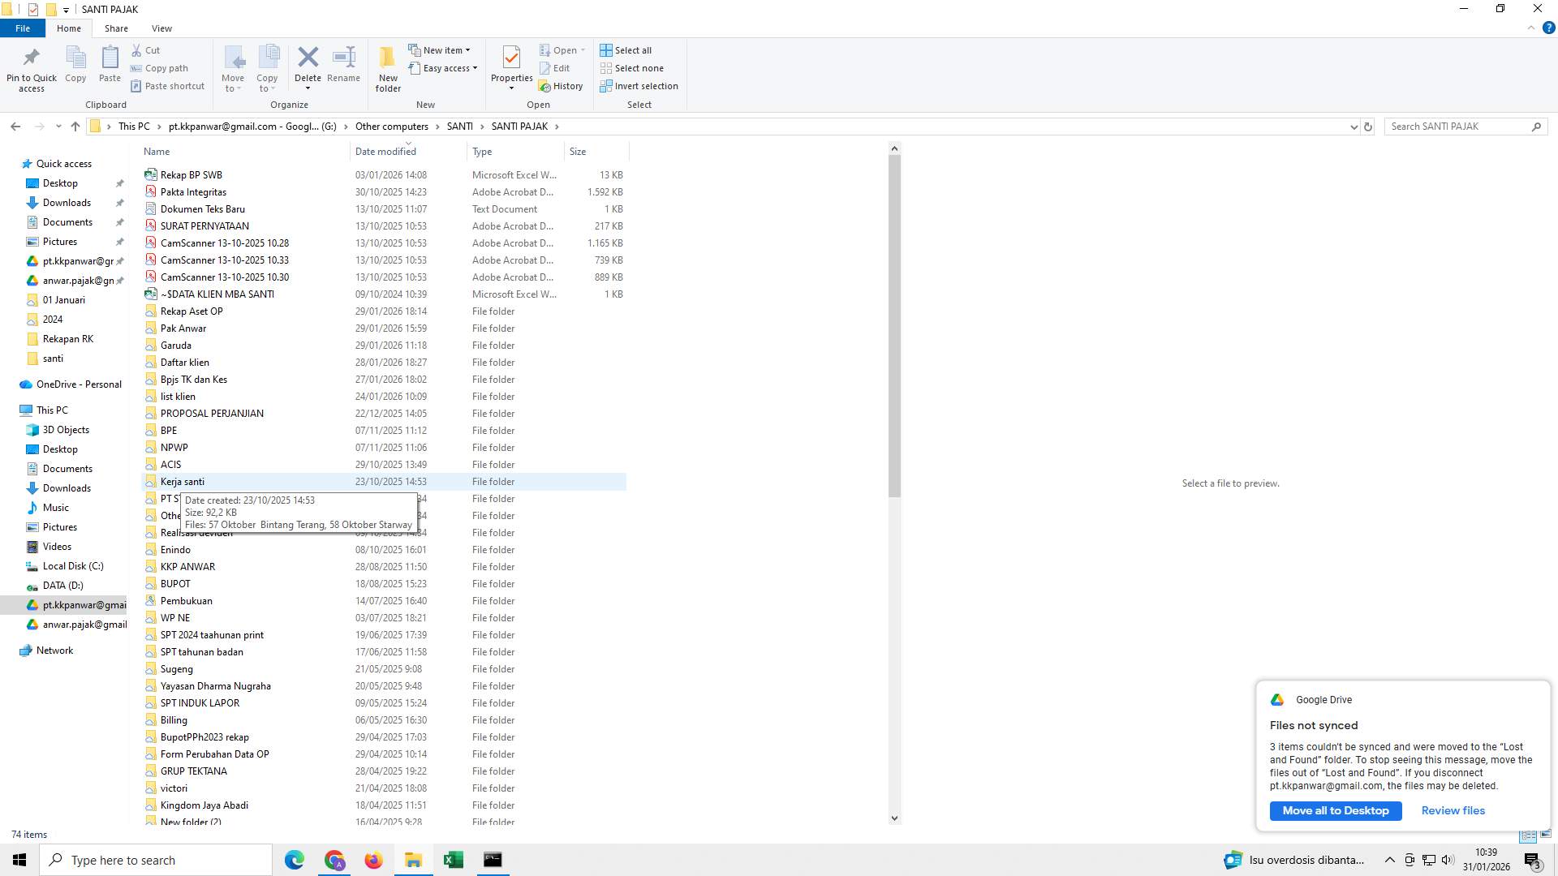Click Select none in the ribbon
Screen dimensions: 1558x876
pyautogui.click(x=632, y=68)
